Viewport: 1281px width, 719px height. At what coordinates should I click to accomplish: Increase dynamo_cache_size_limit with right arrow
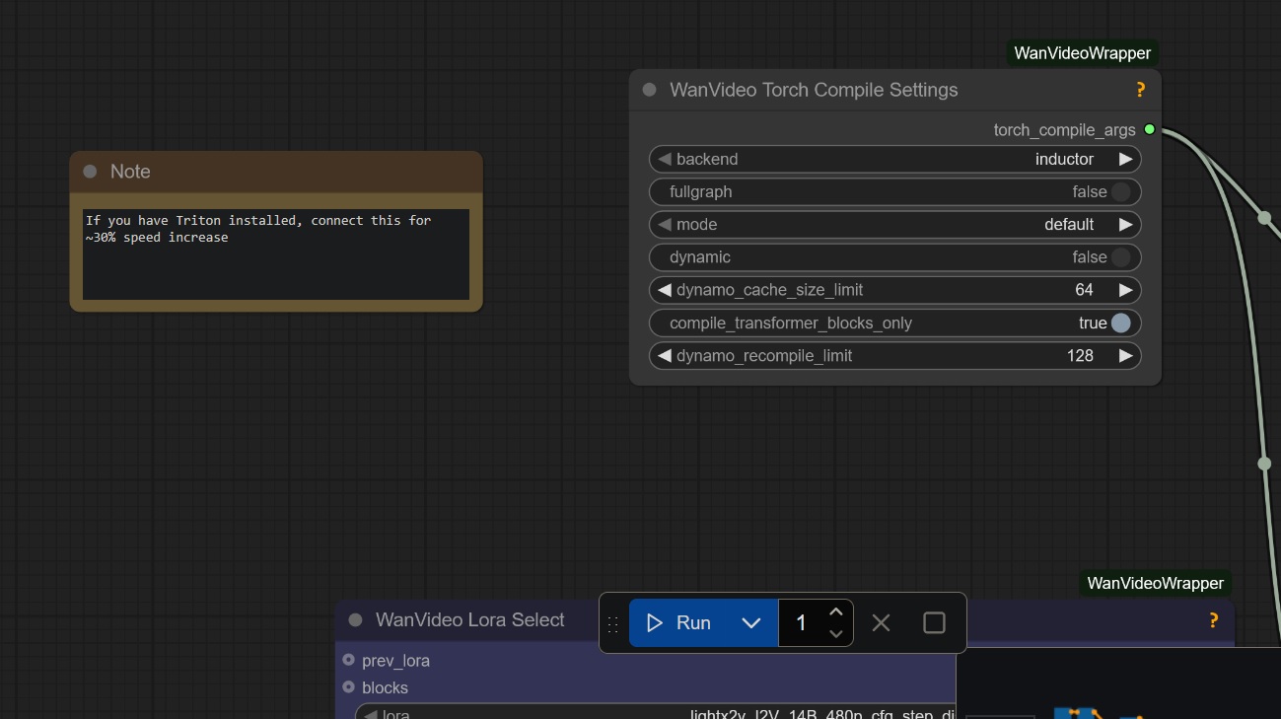point(1125,290)
